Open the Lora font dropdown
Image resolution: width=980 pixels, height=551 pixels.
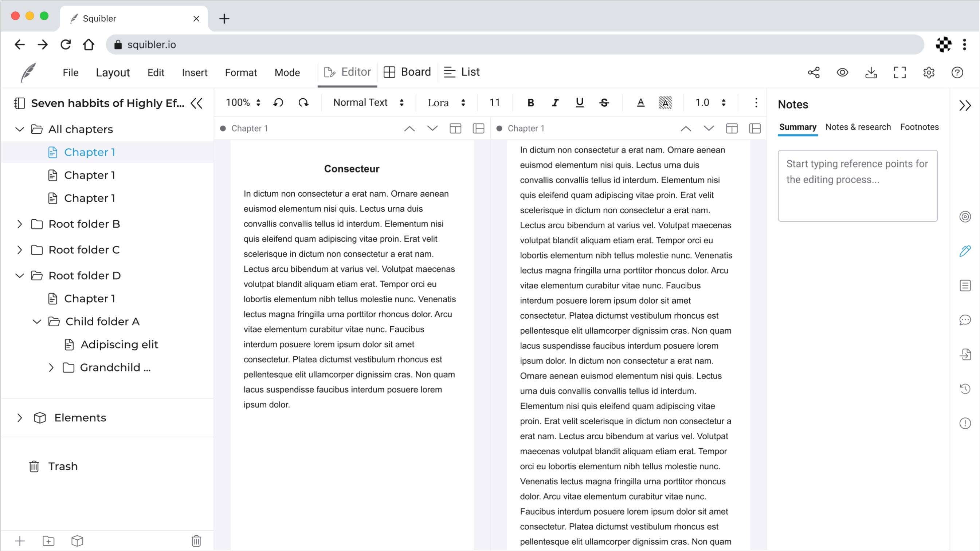click(x=447, y=102)
